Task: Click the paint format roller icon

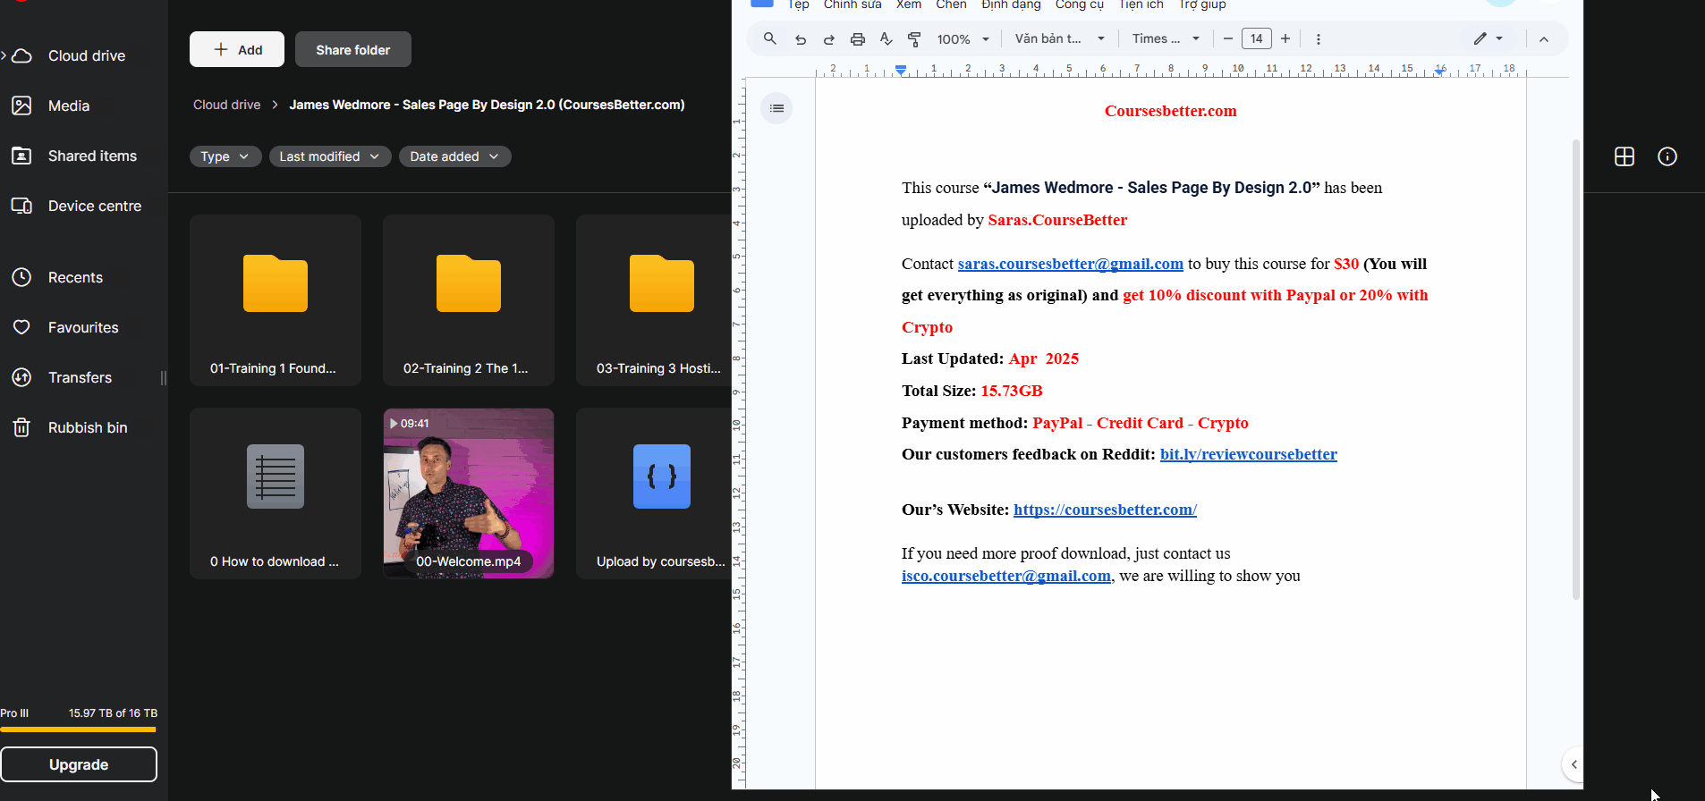Action: [914, 39]
